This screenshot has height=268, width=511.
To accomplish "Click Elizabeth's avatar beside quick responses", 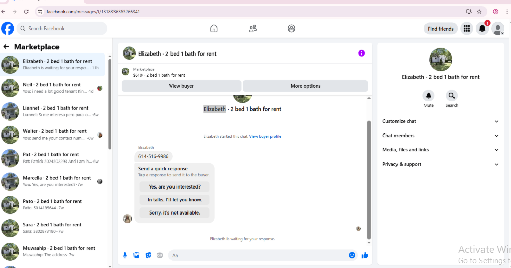I will 127,219.
